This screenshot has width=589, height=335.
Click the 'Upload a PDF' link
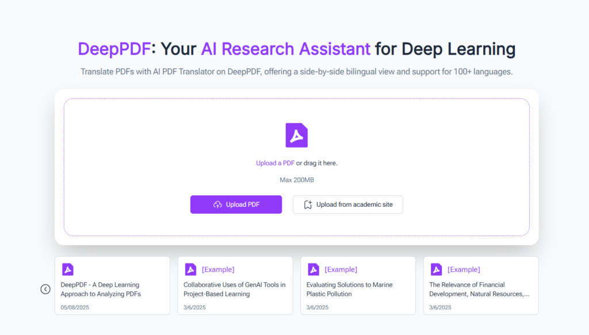pos(275,163)
